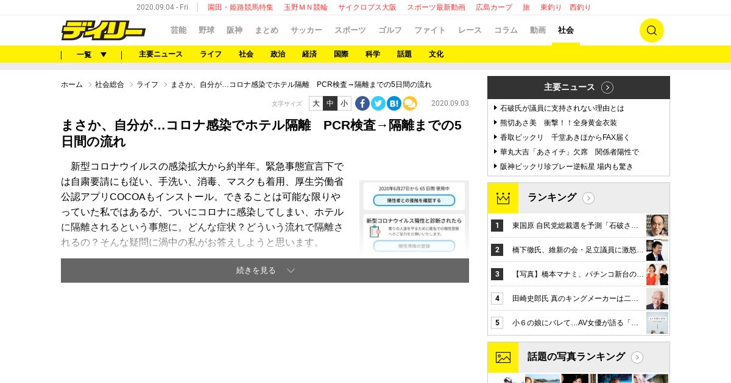The width and height of the screenshot is (731, 383).
Task: Open news 華丸大吉「あさイチ」欠席
Action: click(x=569, y=152)
